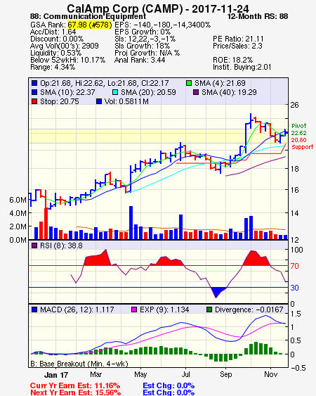Click the blue SMA (10) legend square
Viewport: 316px width, 396px height.
coord(34,92)
